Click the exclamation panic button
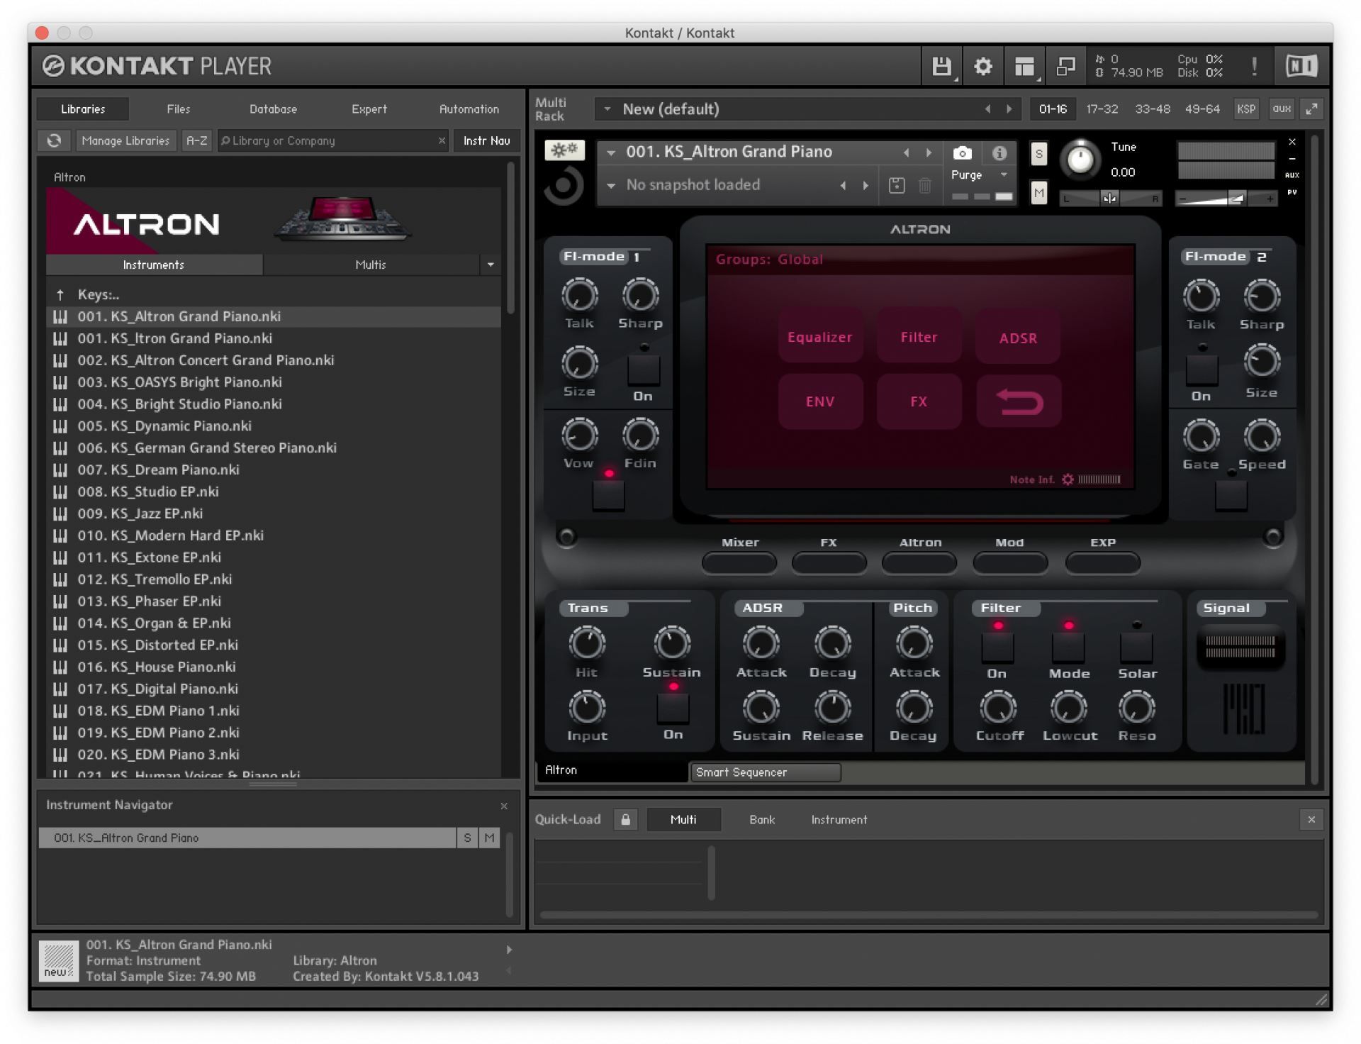 click(x=1254, y=67)
